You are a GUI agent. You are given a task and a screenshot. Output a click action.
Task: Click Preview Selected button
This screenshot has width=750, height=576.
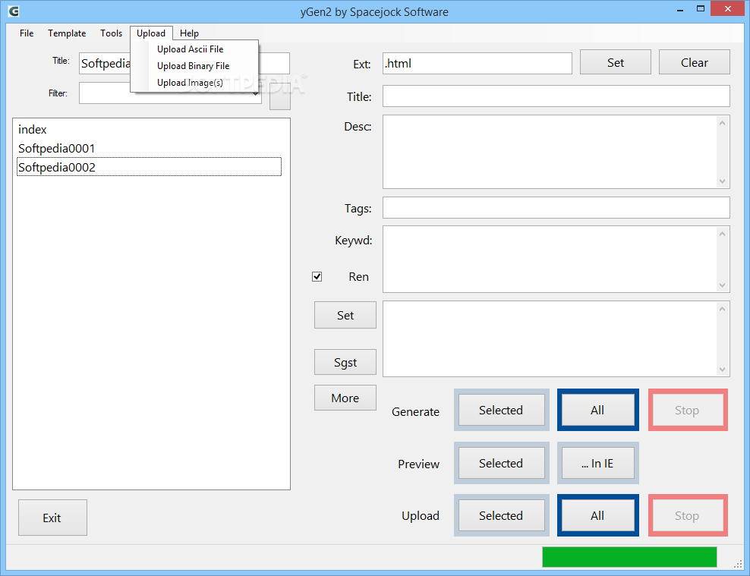pos(501,463)
